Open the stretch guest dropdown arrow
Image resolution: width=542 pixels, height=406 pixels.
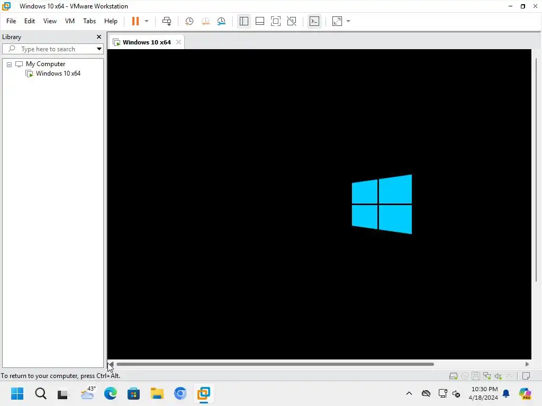pos(348,21)
